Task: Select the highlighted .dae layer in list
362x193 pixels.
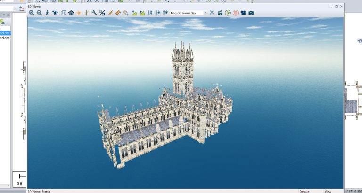Action: tap(5, 33)
